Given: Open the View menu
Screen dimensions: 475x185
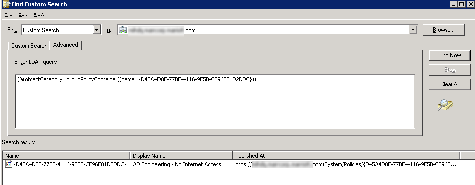Looking at the screenshot, I should [x=39, y=14].
